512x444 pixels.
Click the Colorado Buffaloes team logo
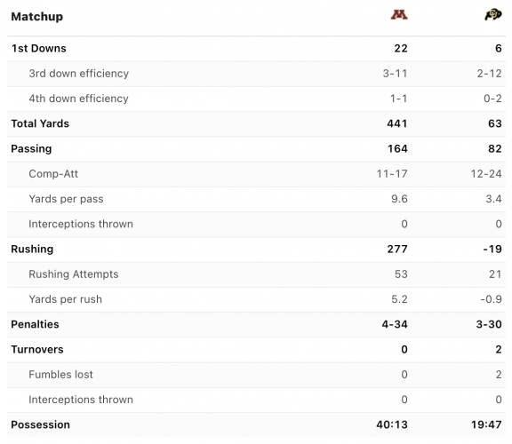click(493, 15)
